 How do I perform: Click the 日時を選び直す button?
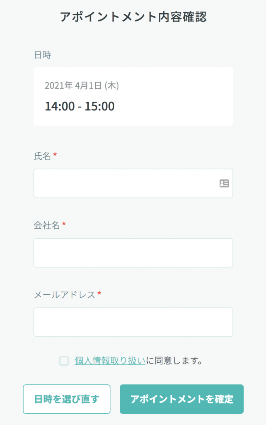(66, 399)
